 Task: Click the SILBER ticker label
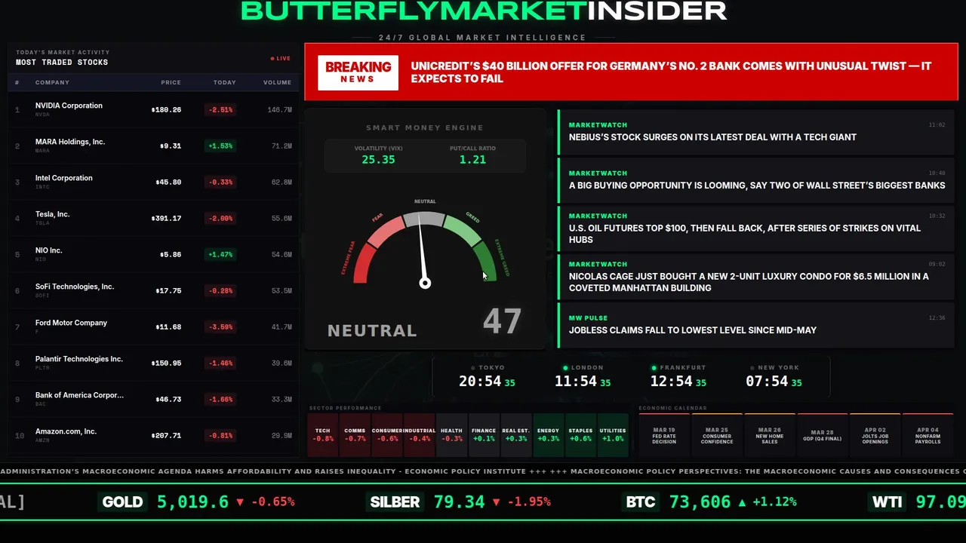click(395, 502)
